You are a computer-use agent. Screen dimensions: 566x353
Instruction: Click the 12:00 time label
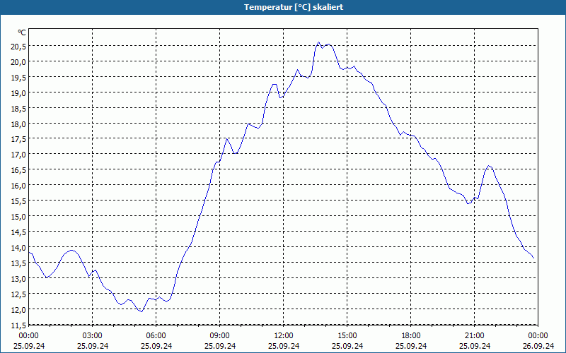(x=284, y=336)
